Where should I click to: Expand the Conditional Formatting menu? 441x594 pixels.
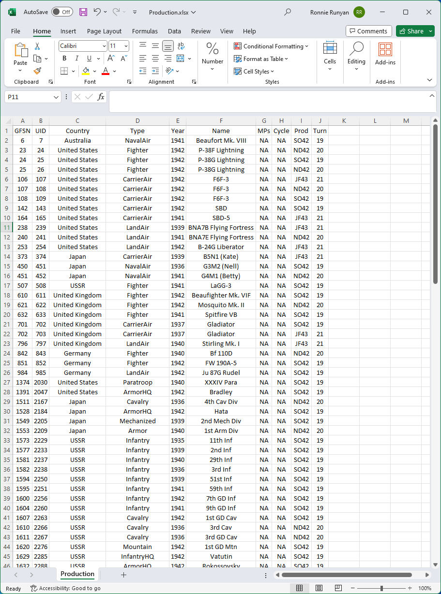coord(271,46)
